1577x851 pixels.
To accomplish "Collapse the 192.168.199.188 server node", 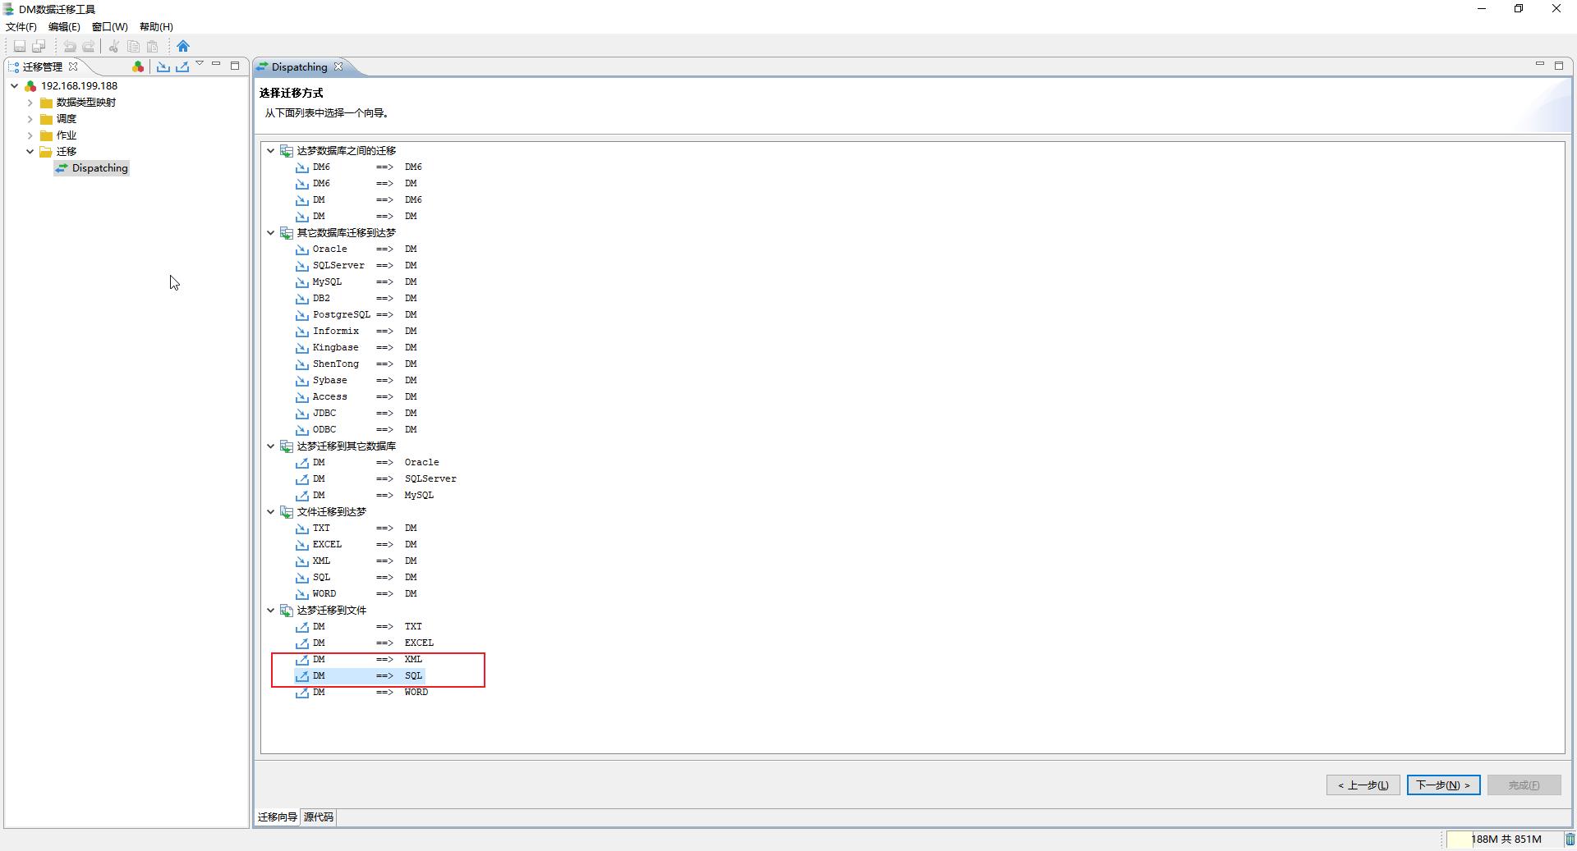I will (14, 85).
